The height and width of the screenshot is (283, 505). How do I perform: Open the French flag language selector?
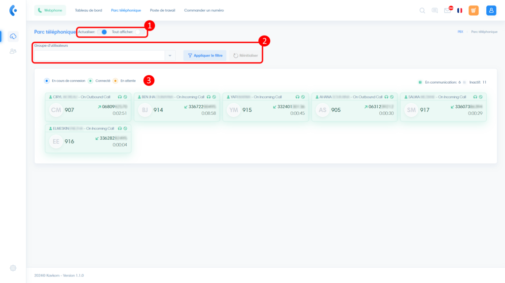click(x=460, y=10)
